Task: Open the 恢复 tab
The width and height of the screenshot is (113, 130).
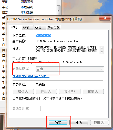Action: pos(40,28)
